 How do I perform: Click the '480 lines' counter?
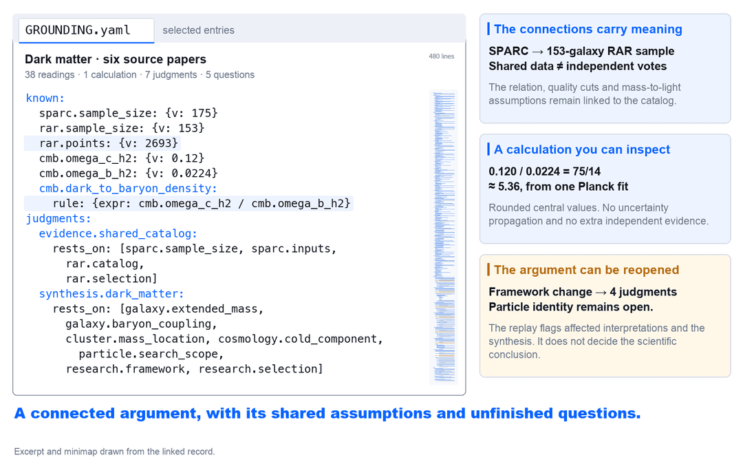(x=442, y=56)
